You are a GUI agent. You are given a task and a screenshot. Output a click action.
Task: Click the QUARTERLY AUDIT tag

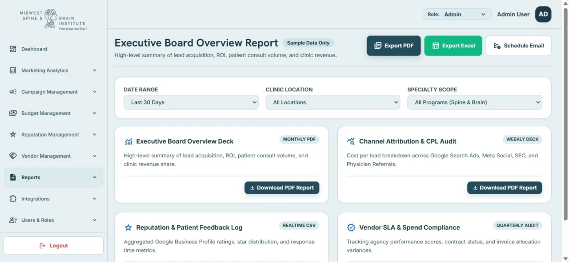(517, 225)
